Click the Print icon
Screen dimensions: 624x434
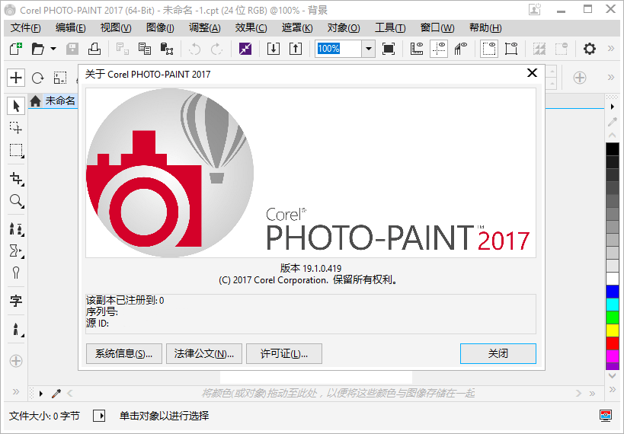(x=94, y=49)
